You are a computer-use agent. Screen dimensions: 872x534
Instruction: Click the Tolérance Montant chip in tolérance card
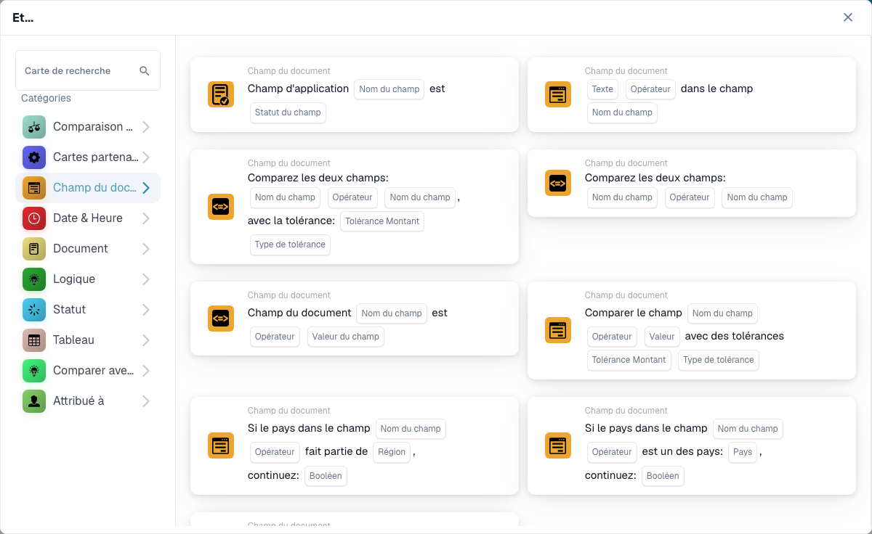(x=382, y=221)
